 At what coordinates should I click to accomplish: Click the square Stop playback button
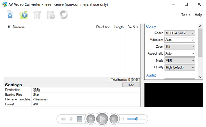coord(80,119)
